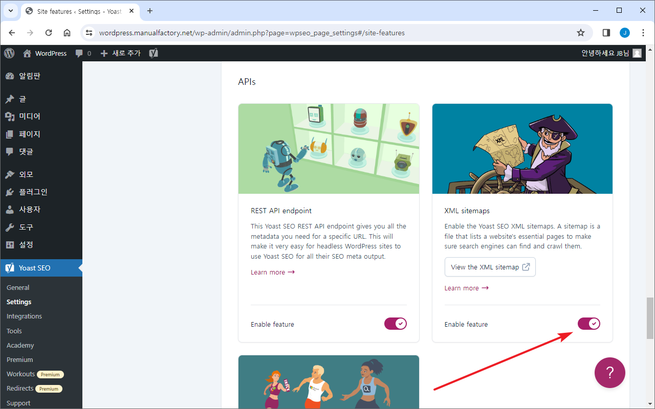Click the WordPress logo in admin bar

9,53
